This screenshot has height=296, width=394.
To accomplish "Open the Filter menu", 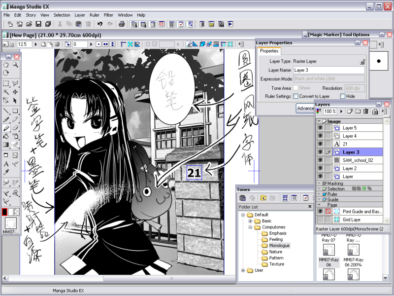I will pos(108,15).
